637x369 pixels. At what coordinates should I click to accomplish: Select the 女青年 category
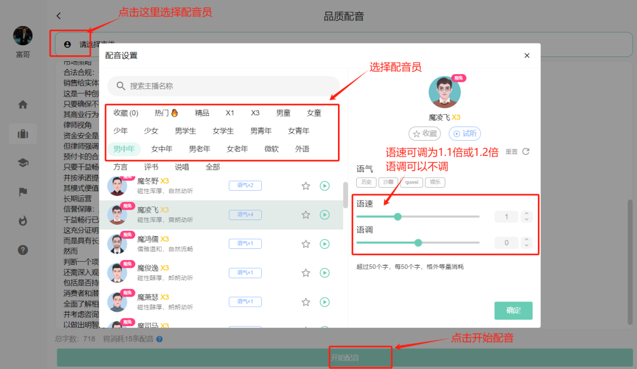pyautogui.click(x=298, y=131)
